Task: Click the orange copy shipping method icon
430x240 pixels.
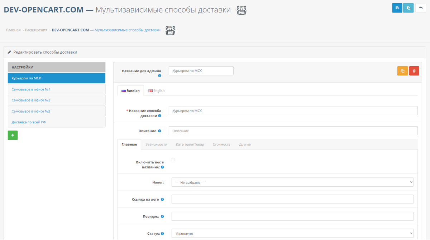Action: coord(402,71)
